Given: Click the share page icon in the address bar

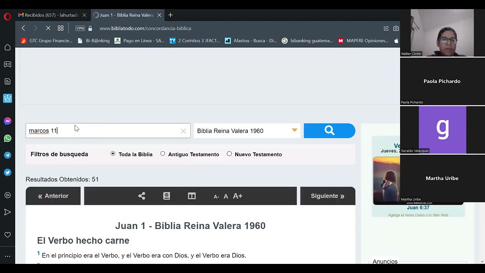Looking at the screenshot, I should [386, 28].
